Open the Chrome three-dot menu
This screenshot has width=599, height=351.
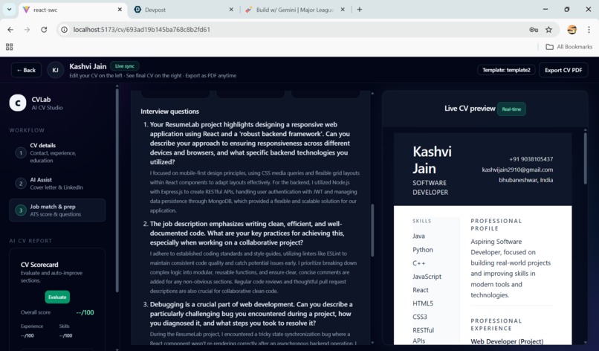[589, 30]
